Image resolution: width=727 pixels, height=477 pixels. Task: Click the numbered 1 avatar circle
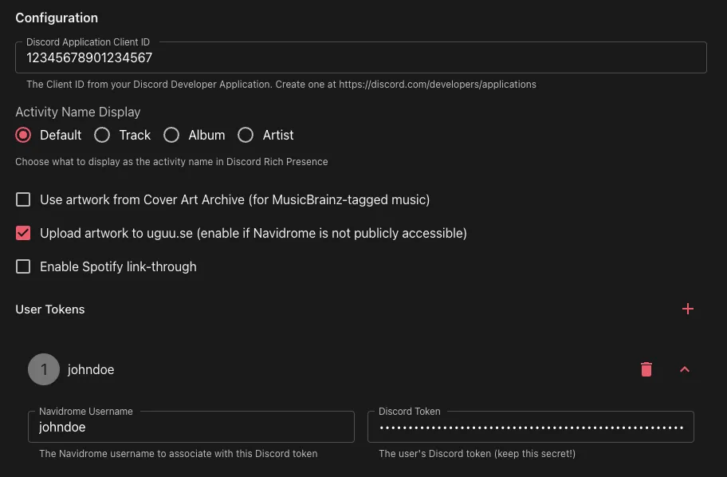coord(44,369)
